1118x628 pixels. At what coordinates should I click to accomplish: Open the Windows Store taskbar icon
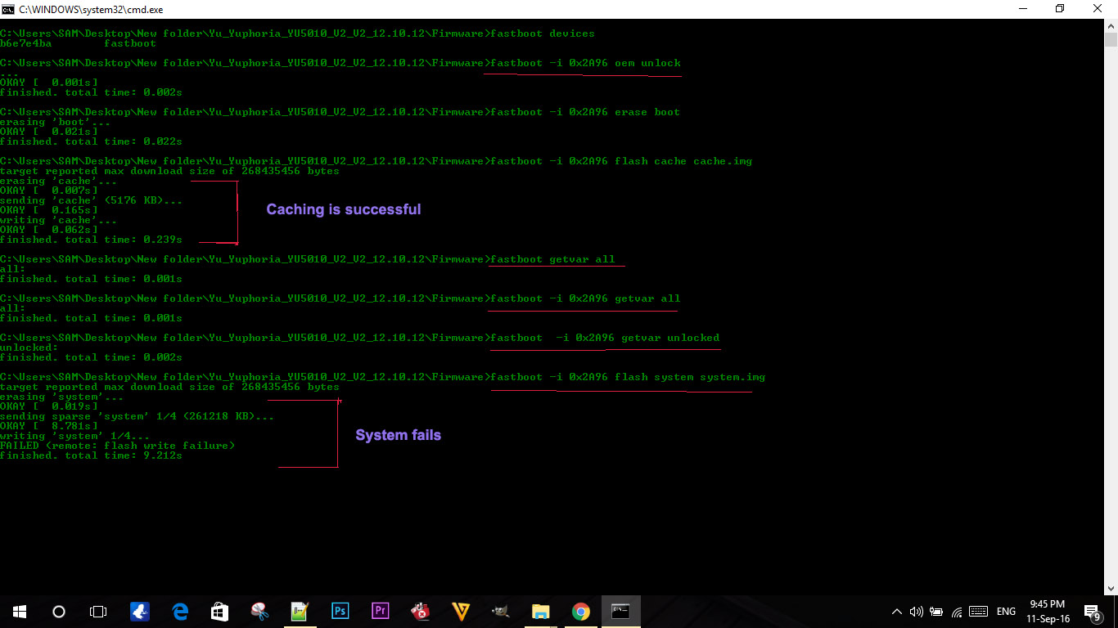(x=219, y=611)
